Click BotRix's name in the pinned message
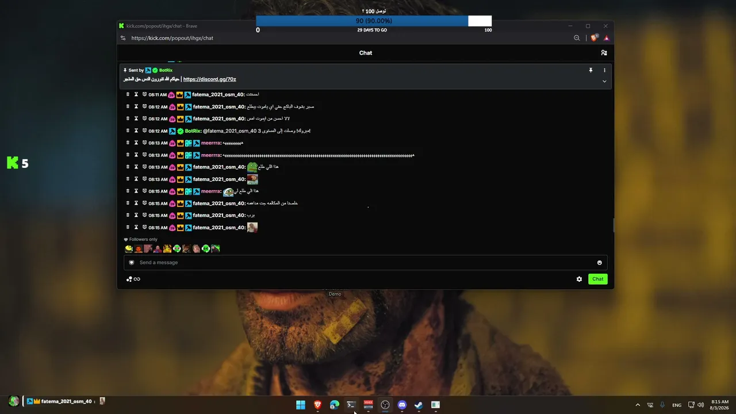The width and height of the screenshot is (736, 414). [166, 70]
